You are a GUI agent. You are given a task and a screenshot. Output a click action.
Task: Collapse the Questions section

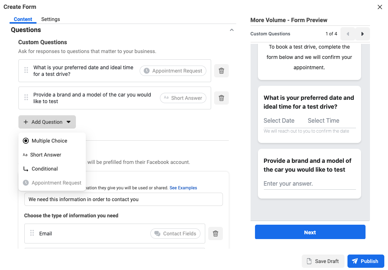click(x=232, y=30)
